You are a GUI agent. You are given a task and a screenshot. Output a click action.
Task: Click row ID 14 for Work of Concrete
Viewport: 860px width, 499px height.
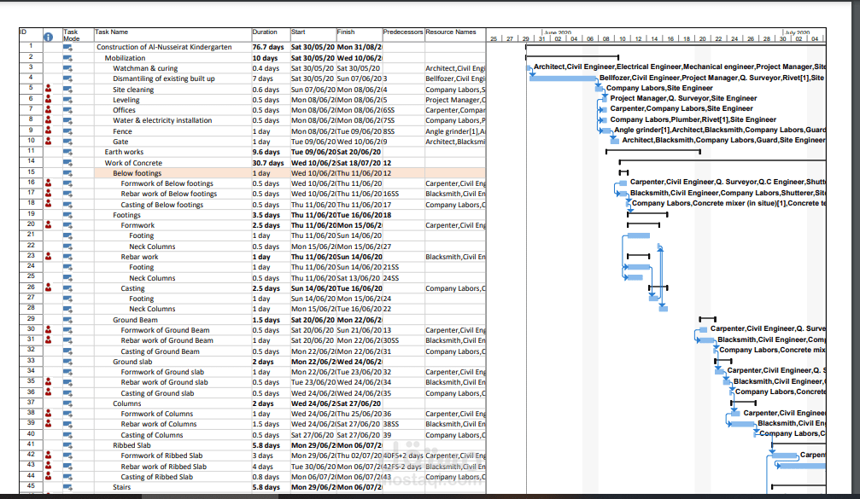point(32,161)
